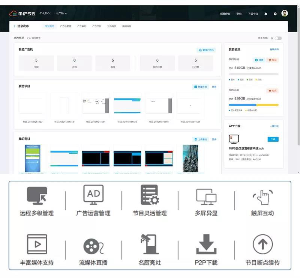Click the notification bell icon
Viewport: 300px width, 278px height.
[x=266, y=14]
